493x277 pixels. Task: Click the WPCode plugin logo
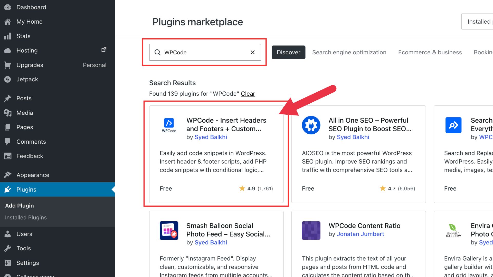click(x=169, y=125)
